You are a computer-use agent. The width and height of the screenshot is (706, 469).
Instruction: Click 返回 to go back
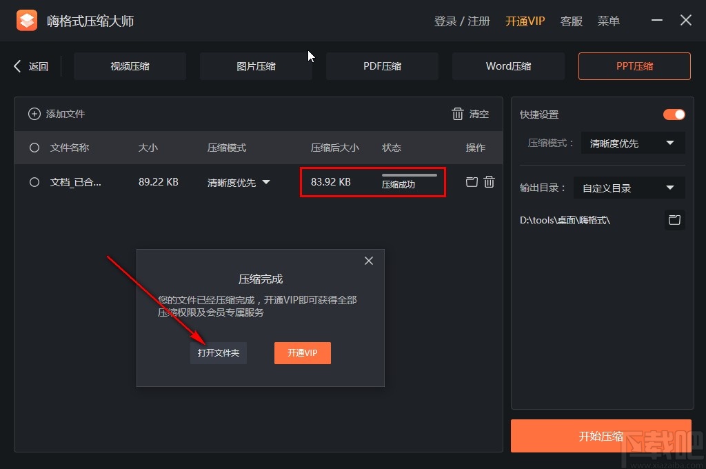(x=39, y=66)
